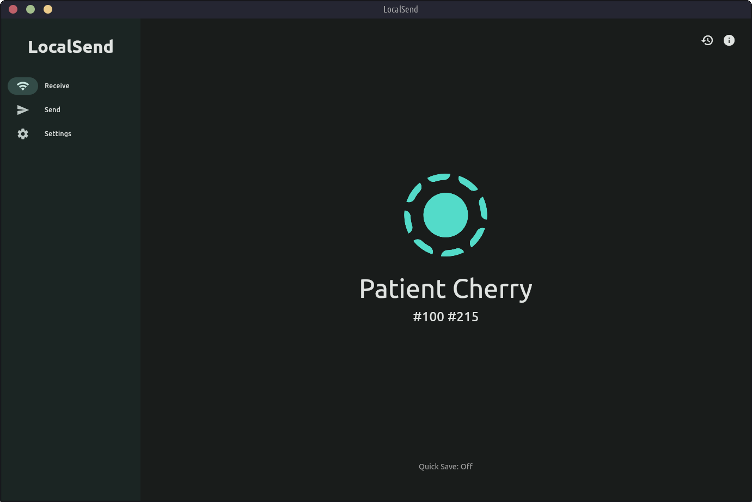Screen dimensions: 752x502
Task: Switch to the Receive tab label
Action: pyautogui.click(x=57, y=86)
